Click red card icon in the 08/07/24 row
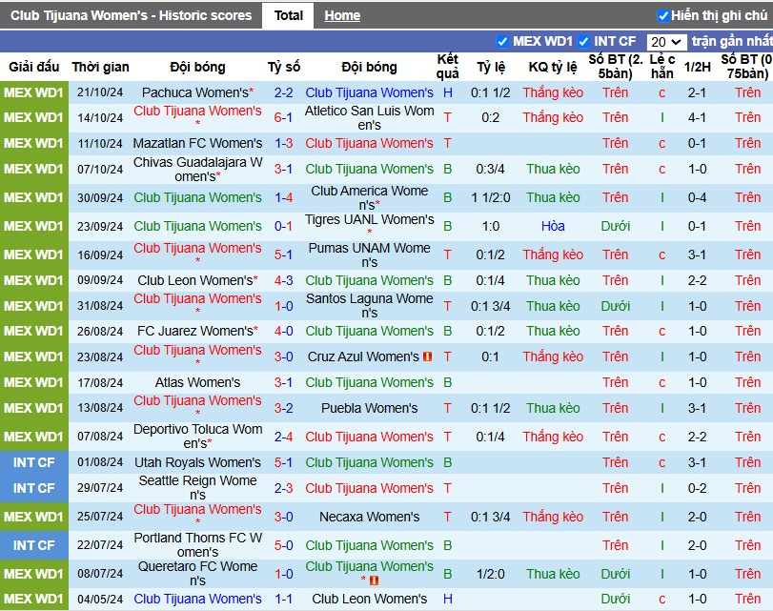 tap(375, 580)
